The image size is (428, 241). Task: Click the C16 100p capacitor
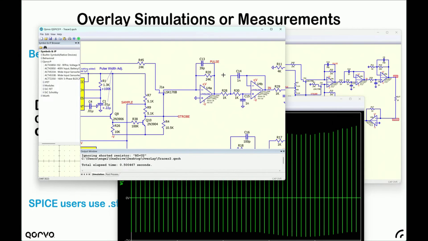click(x=247, y=136)
